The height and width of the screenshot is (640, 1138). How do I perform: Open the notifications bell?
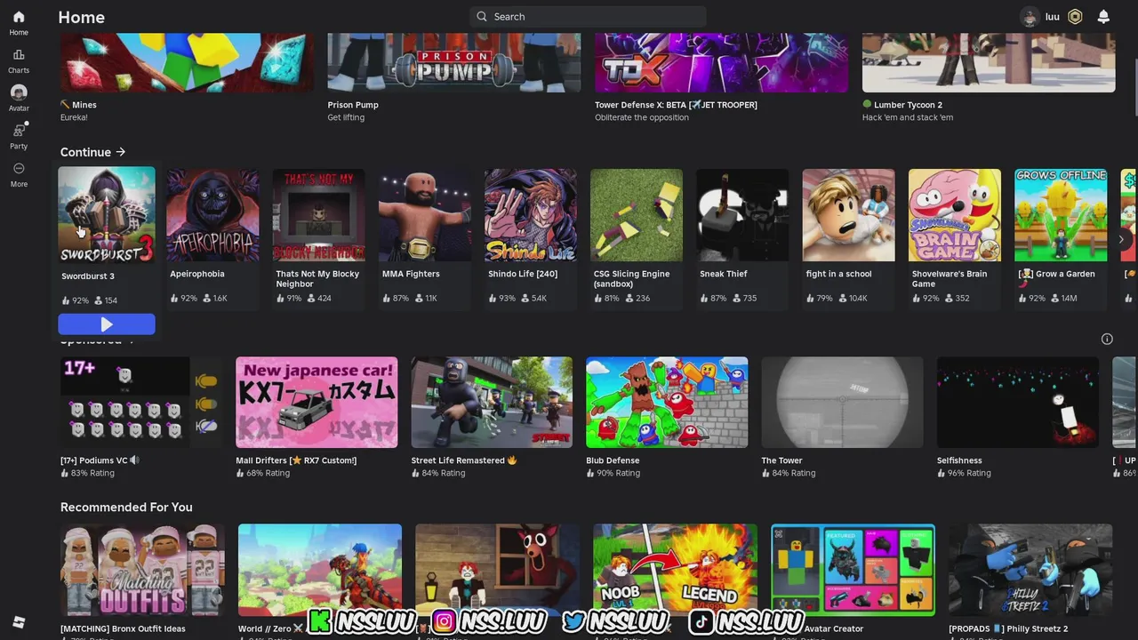(1103, 17)
